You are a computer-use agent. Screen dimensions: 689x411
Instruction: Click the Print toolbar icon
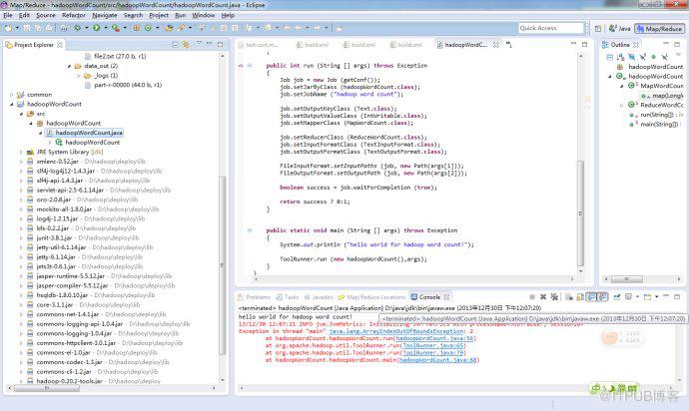click(x=49, y=28)
